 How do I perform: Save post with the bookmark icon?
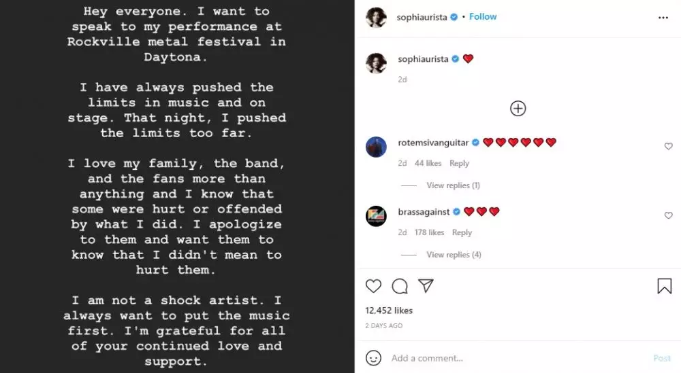click(664, 286)
